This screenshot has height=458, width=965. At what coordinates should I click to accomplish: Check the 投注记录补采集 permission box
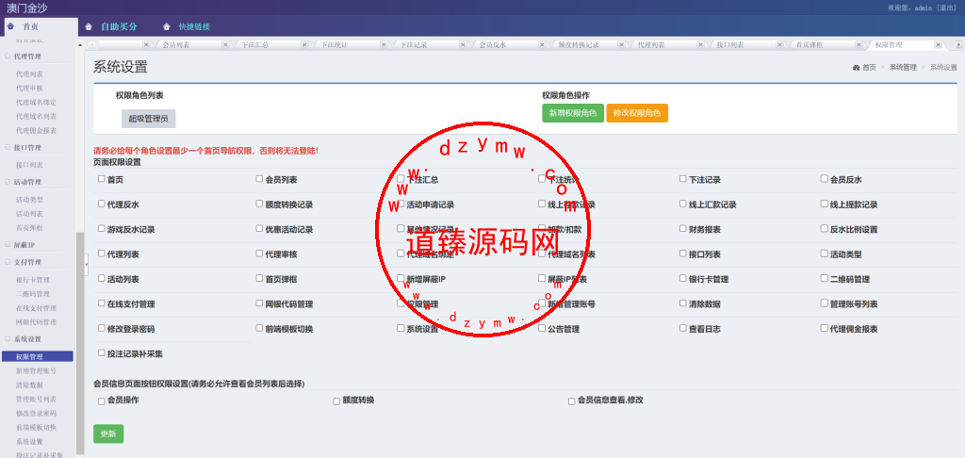coord(102,353)
